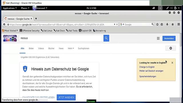Click workspace indicator 1 in top bar
The height and width of the screenshot is (103, 183).
160,8
